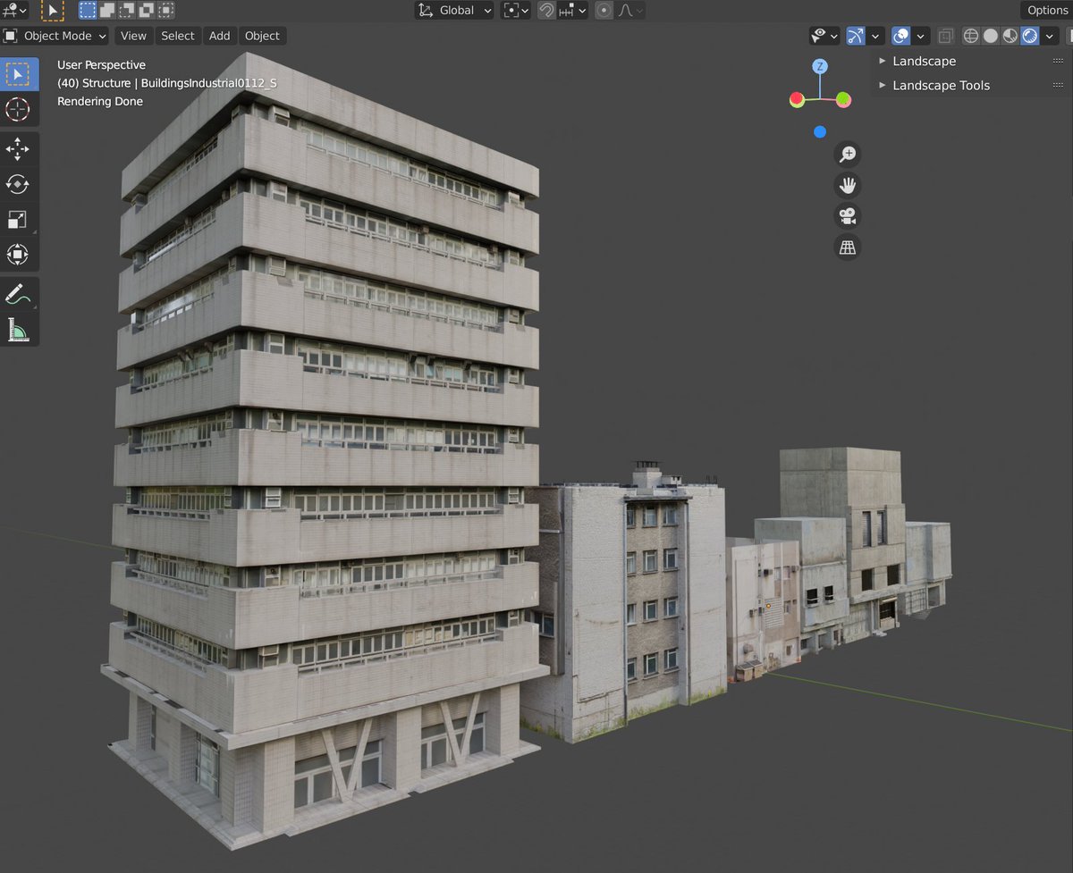Select the 3D Cursor tool
The height and width of the screenshot is (873, 1073).
(x=18, y=110)
